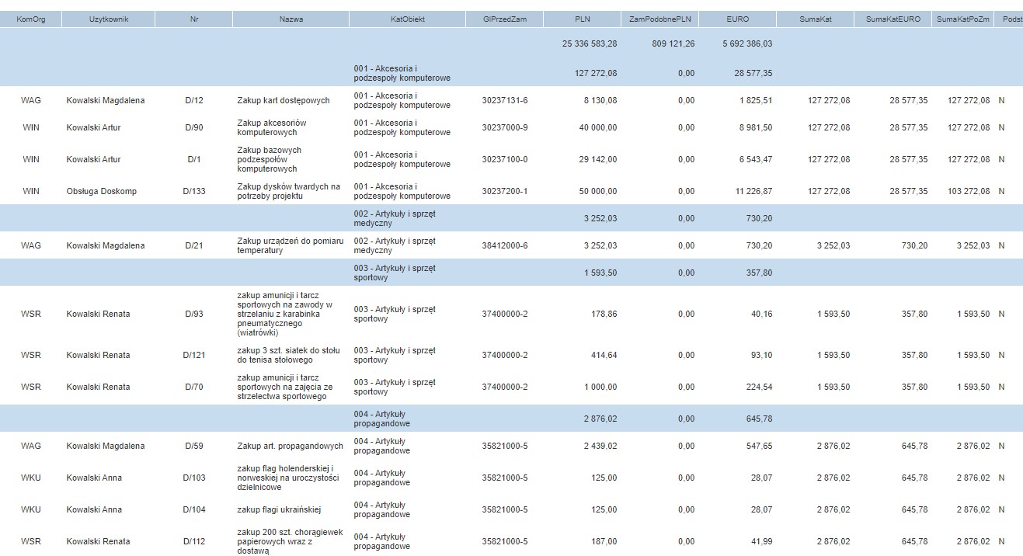Click order number D/70
Image resolution: width=1023 pixels, height=556 pixels.
194,387
